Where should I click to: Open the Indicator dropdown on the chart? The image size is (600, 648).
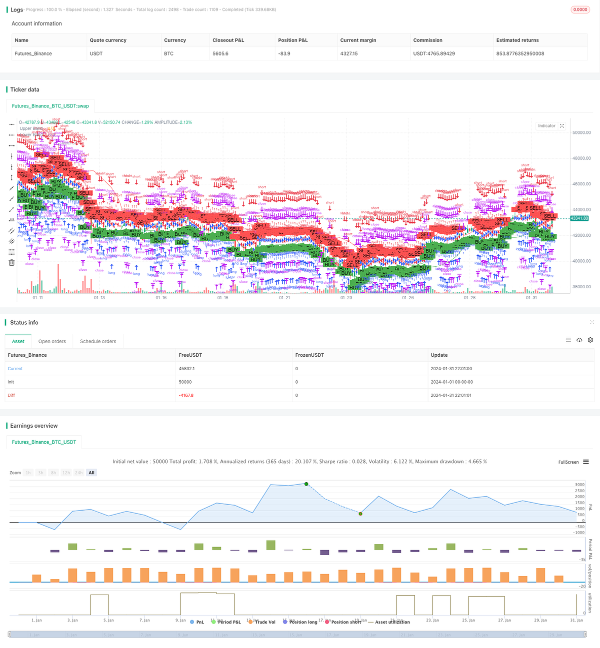click(546, 126)
